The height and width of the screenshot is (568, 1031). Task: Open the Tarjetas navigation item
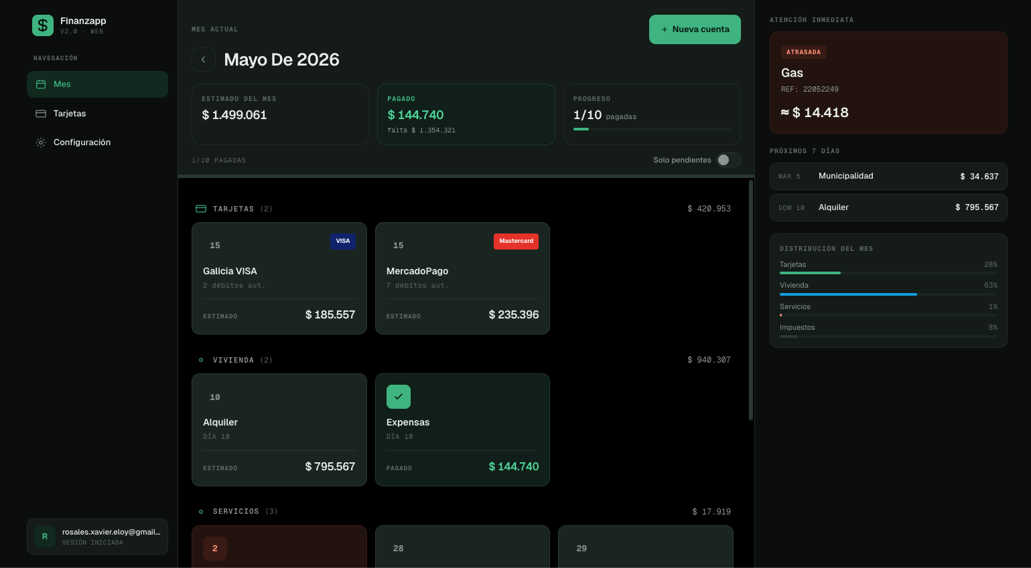(97, 114)
